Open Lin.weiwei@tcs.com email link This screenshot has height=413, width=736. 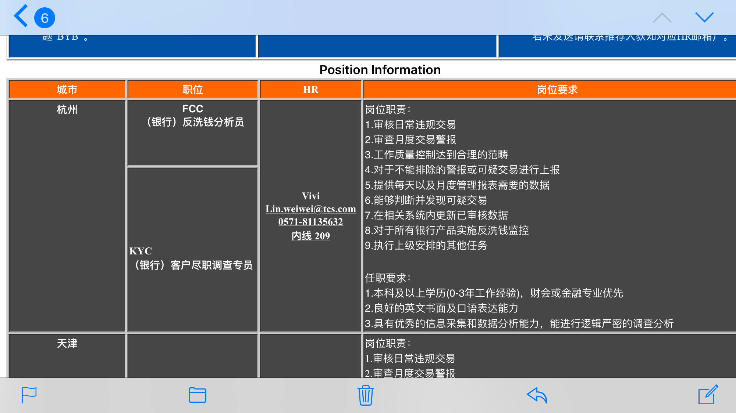click(311, 209)
